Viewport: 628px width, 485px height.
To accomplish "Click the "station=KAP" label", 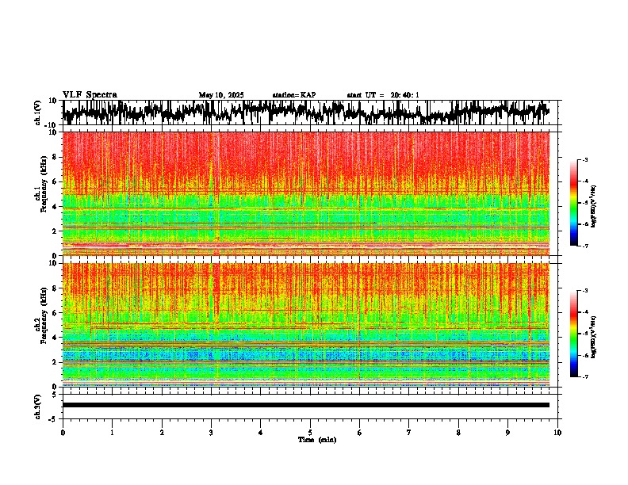I will click(294, 95).
